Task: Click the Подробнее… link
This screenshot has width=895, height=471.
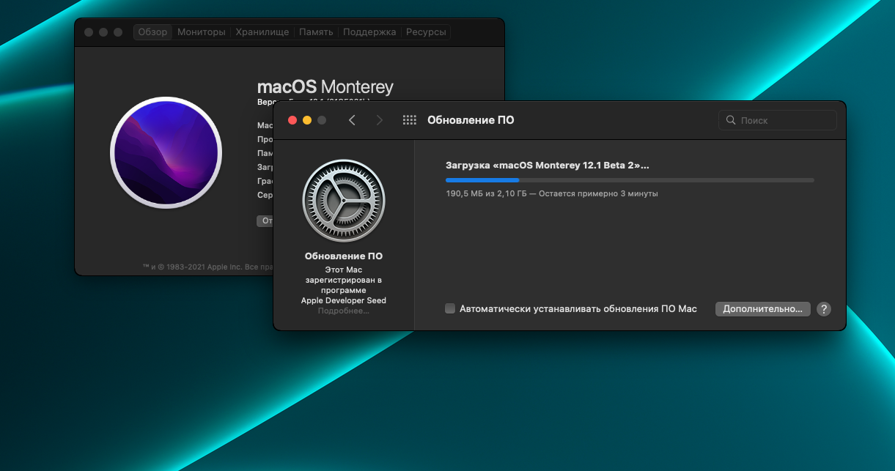Action: click(344, 311)
